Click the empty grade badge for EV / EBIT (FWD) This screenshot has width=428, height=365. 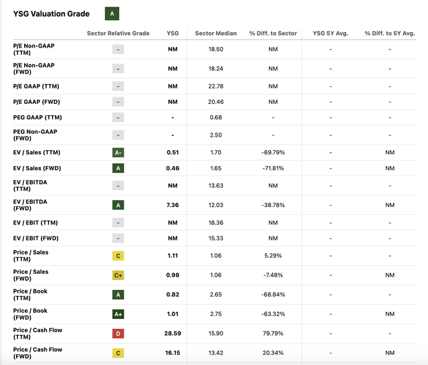118,238
